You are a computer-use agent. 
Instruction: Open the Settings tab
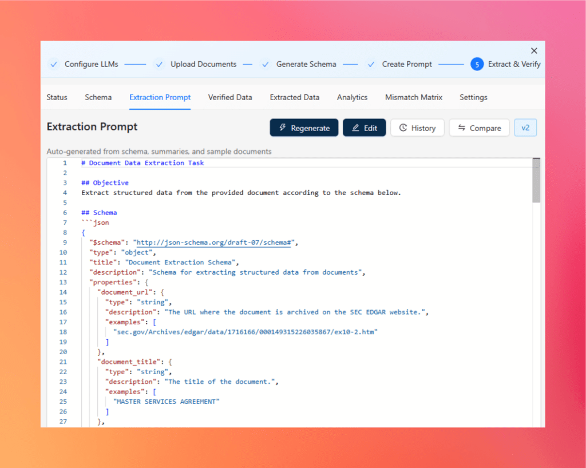point(473,97)
